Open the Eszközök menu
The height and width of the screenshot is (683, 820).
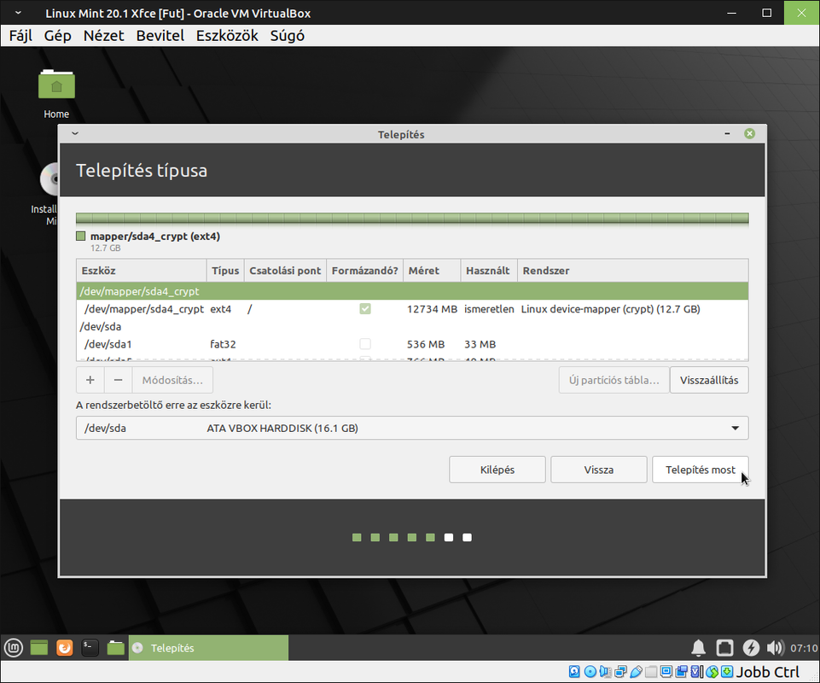[x=227, y=36]
